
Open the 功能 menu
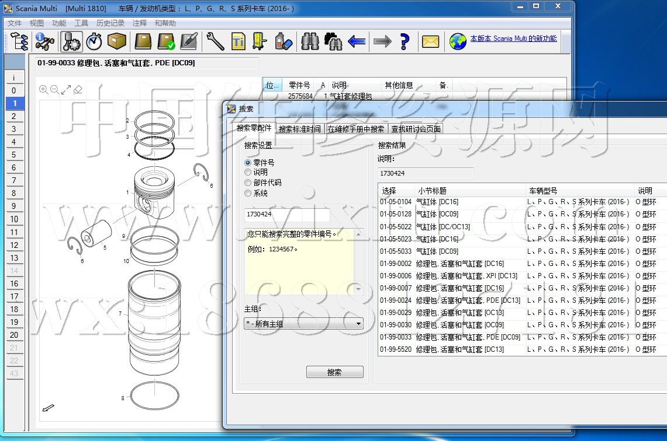[58, 23]
